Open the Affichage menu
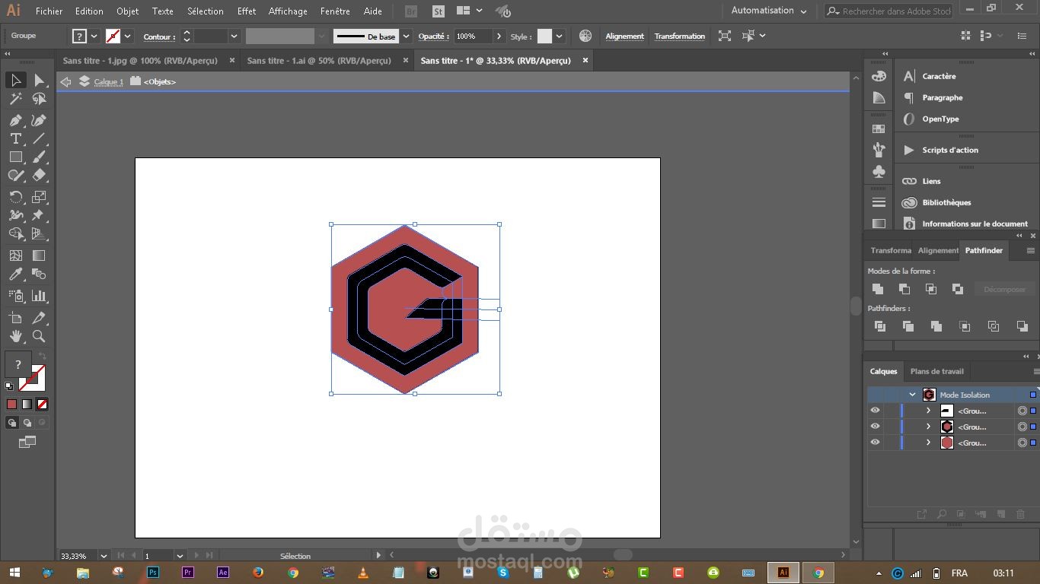 point(288,11)
